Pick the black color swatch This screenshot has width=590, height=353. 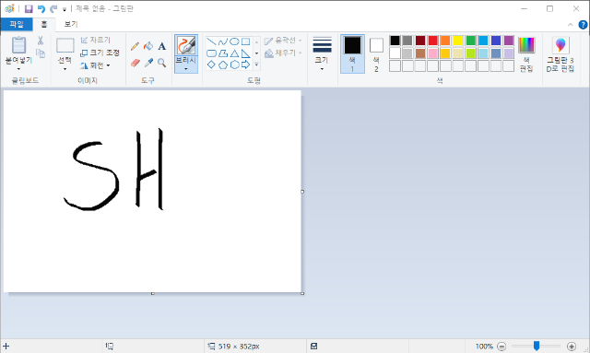[395, 41]
